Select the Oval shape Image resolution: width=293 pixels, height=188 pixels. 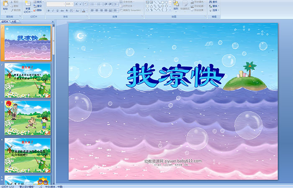click(x=167, y=2)
